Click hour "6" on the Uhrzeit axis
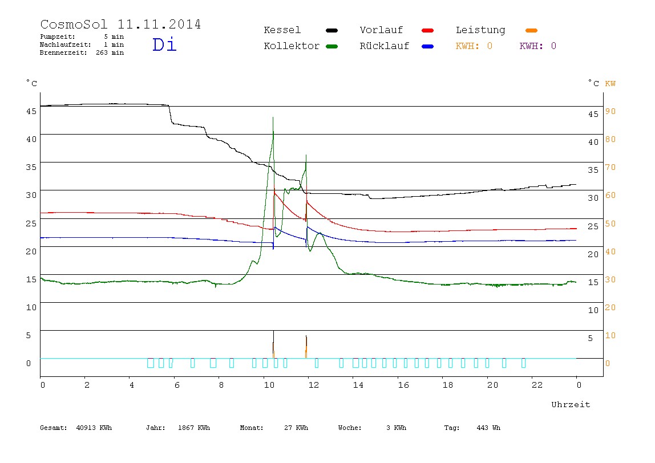Screen dimensions: 655x463 pos(177,385)
